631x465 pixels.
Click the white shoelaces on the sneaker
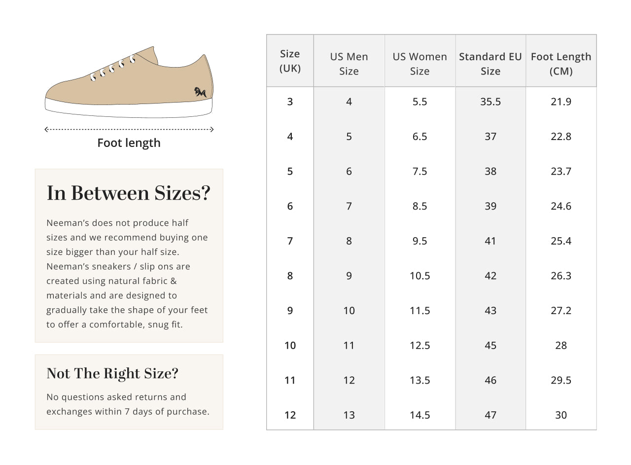(112, 69)
